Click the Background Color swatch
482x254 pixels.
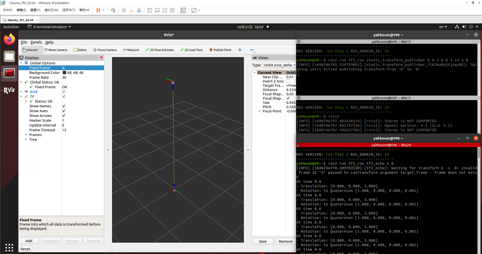64,73
